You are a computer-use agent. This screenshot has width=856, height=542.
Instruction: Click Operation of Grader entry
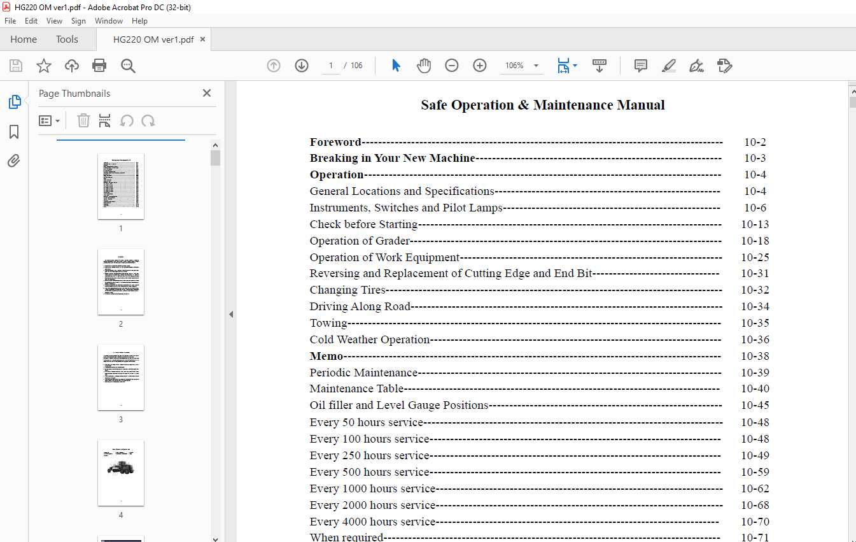coord(360,241)
